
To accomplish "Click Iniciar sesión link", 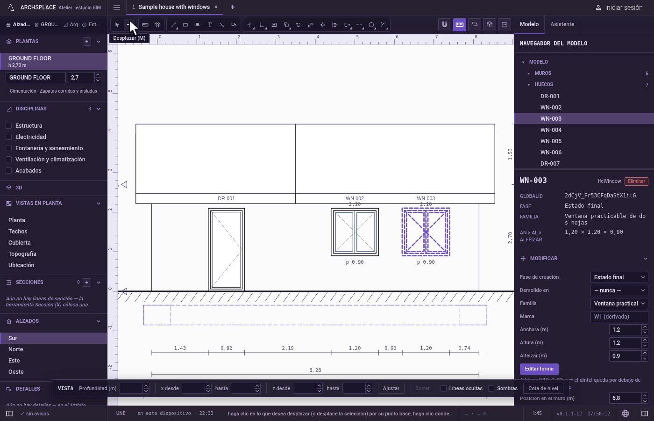I will tap(619, 7).
